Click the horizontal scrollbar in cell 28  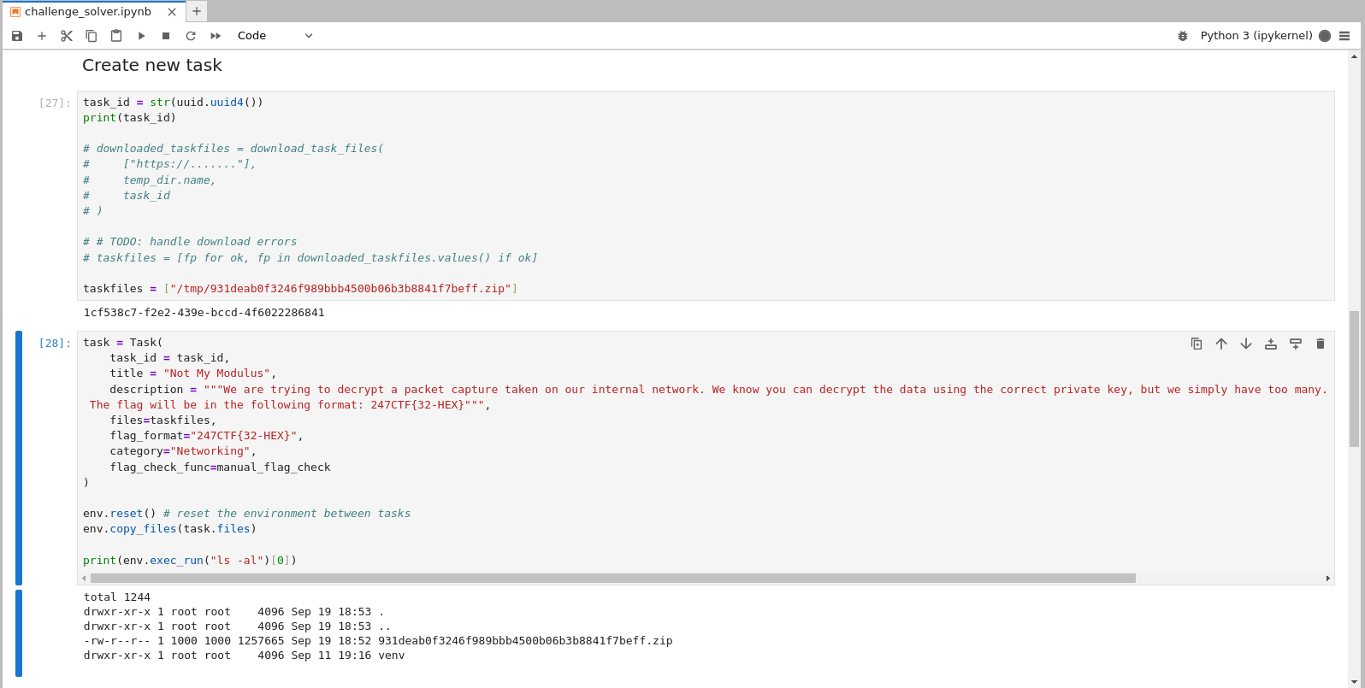(612, 579)
